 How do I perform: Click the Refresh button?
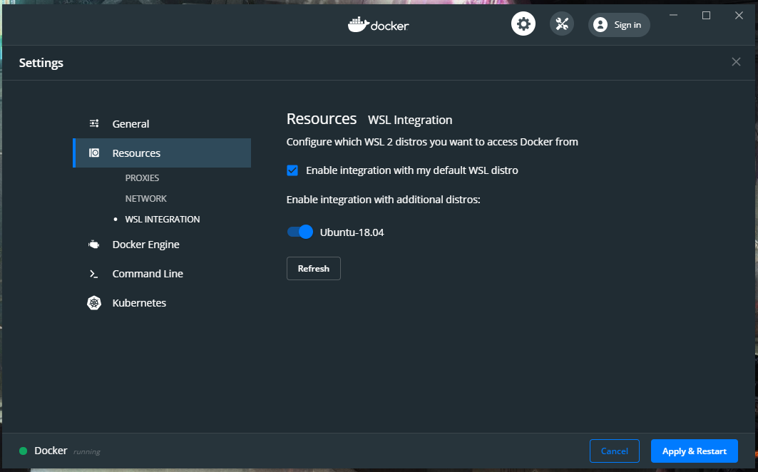tap(314, 268)
